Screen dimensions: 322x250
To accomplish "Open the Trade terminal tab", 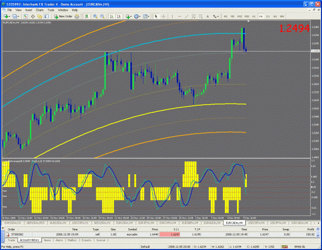I will [11, 240].
